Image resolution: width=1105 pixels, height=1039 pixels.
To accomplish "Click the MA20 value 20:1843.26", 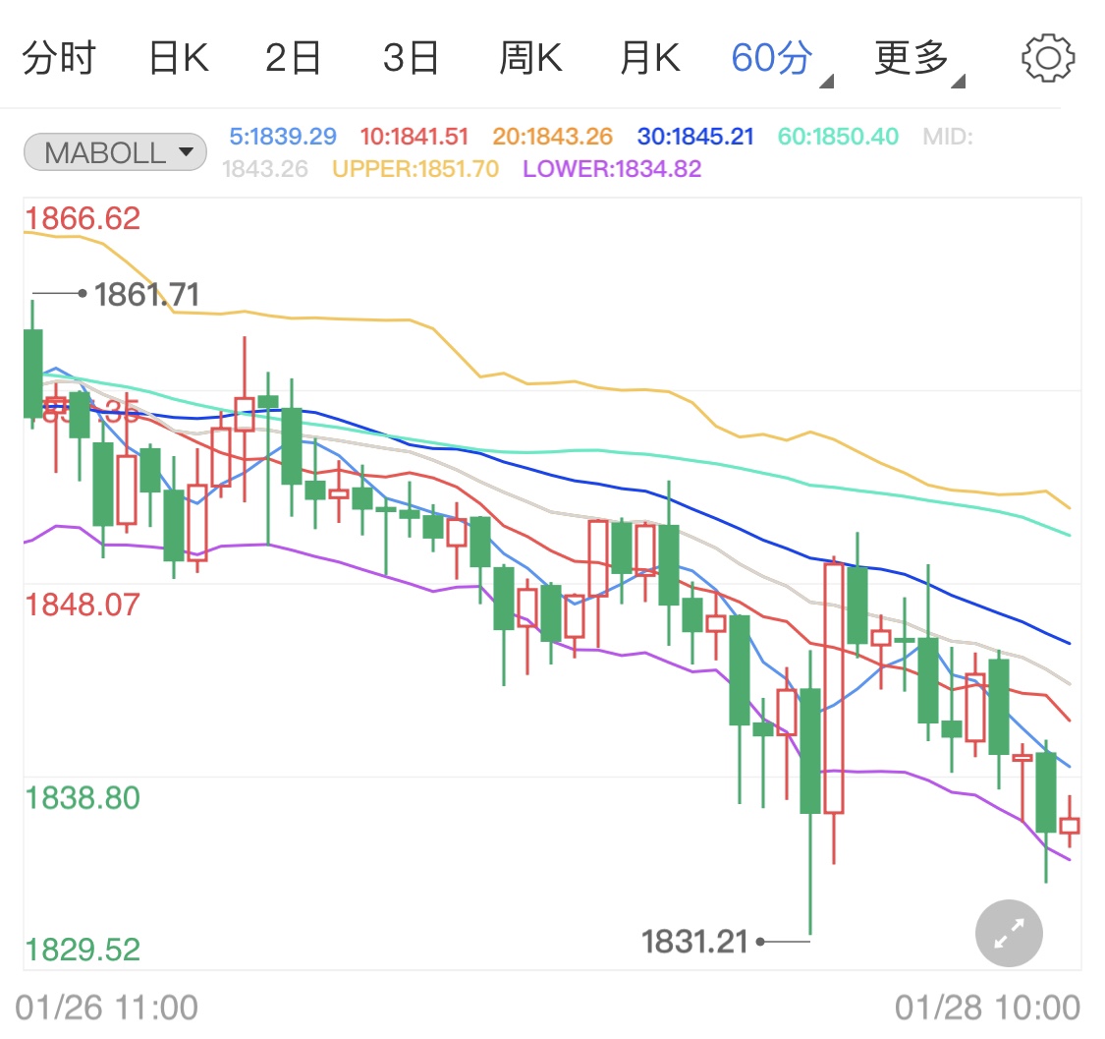I will [x=552, y=136].
